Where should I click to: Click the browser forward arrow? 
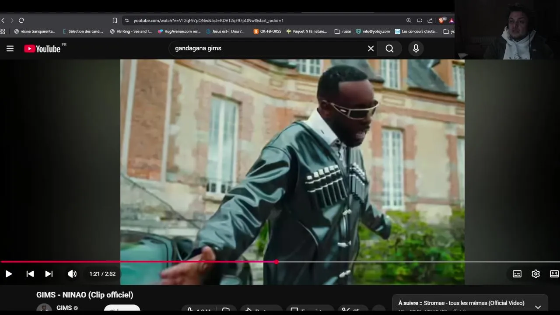12,21
